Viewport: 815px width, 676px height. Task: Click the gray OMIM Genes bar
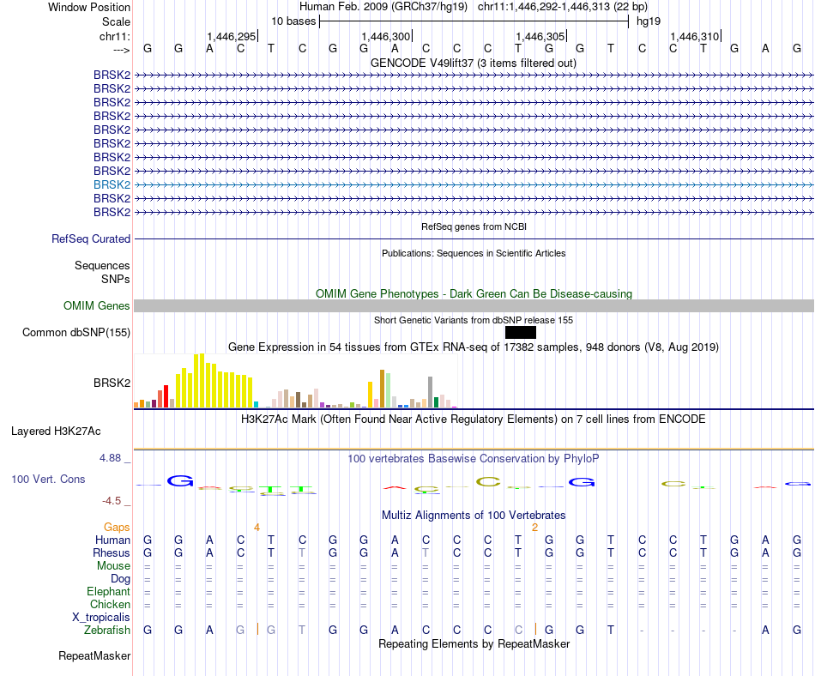pyautogui.click(x=474, y=305)
